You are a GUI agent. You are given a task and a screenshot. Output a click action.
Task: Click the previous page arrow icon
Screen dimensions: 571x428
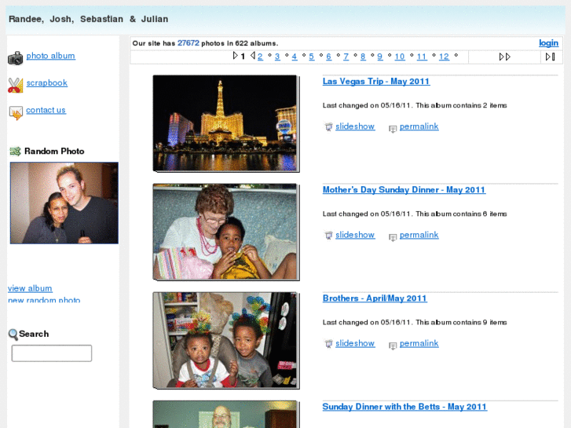pyautogui.click(x=252, y=56)
